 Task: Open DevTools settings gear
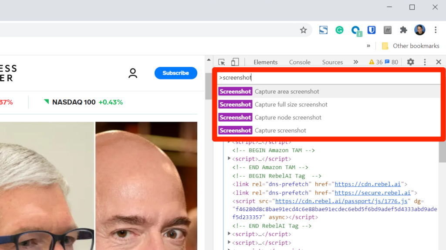pos(410,62)
